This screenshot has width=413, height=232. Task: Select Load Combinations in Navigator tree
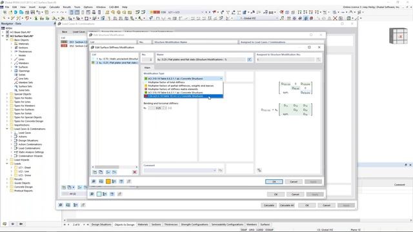(29, 148)
